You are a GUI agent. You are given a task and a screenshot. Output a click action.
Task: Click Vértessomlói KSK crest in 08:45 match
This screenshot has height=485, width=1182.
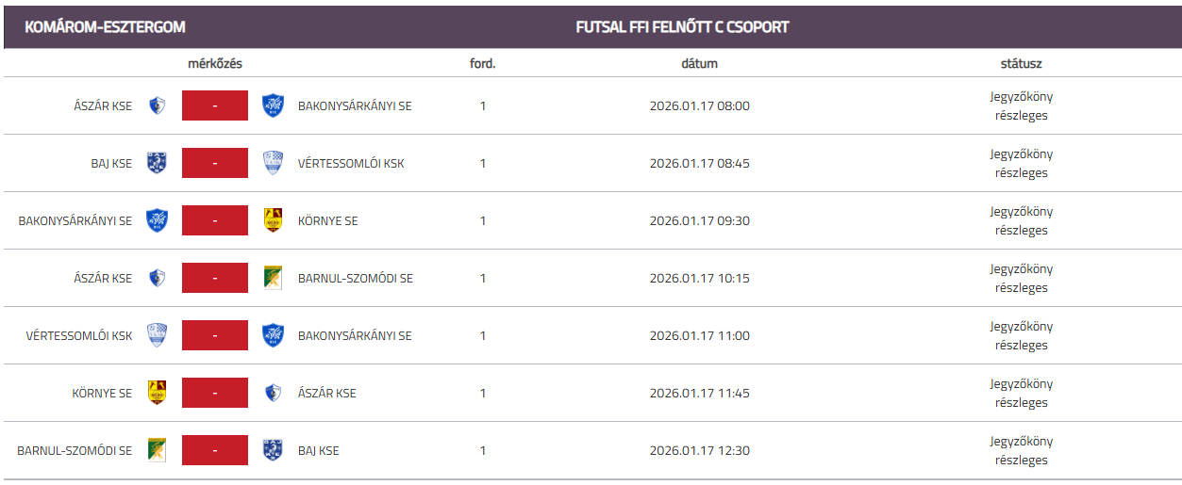(273, 163)
